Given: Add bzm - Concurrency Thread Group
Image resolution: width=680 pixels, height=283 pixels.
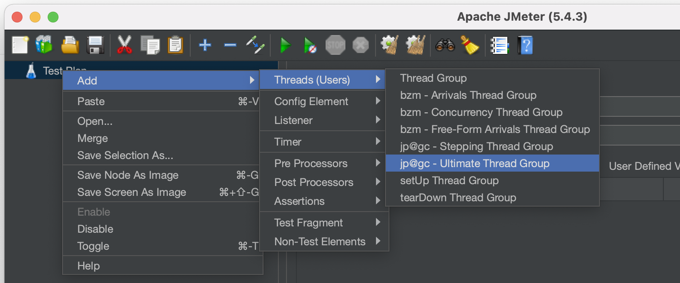Looking at the screenshot, I should [492, 112].
